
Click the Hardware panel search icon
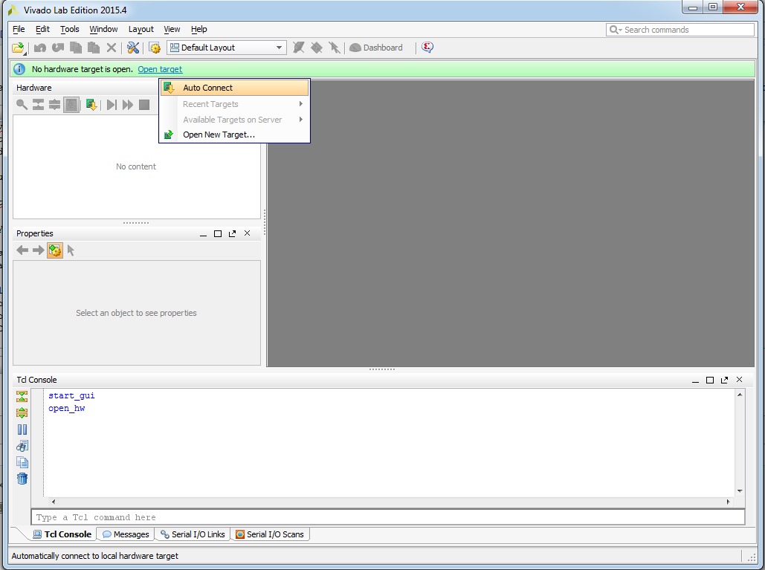pos(22,104)
